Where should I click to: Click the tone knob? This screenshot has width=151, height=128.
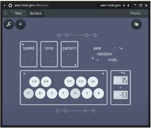tap(49, 58)
